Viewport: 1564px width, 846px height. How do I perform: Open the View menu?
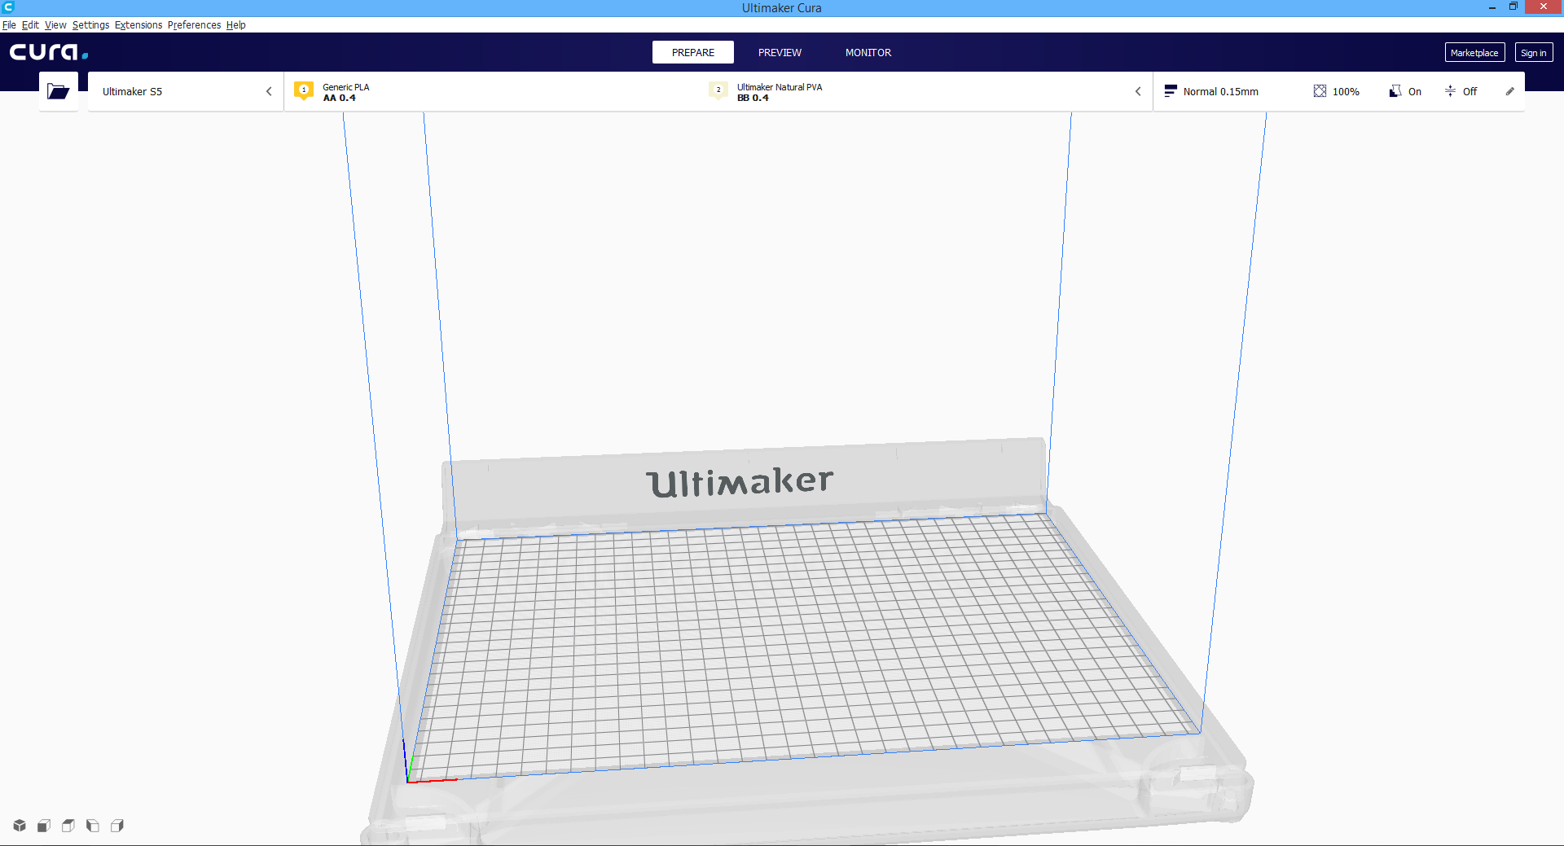[x=55, y=25]
